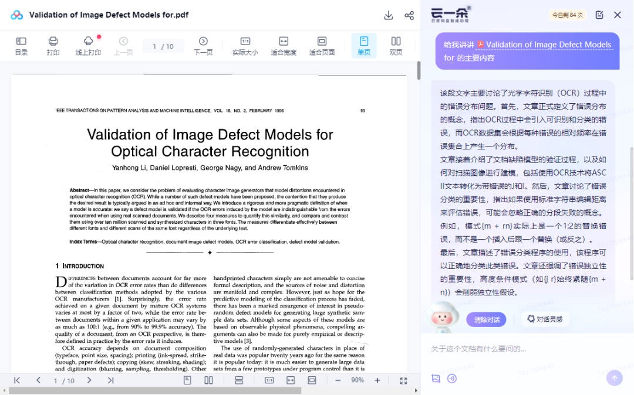Screen dimensions: 634x395
Task: Click fit-width icon in bottom bar
Action: pos(291,380)
